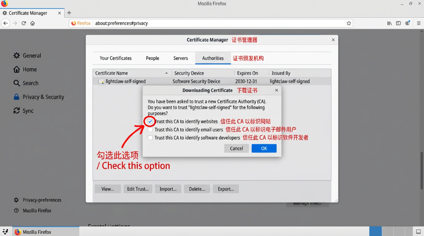Viewport: 424px width, 236px height.
Task: Close the Certificate Manager browser tab
Action: (60, 13)
